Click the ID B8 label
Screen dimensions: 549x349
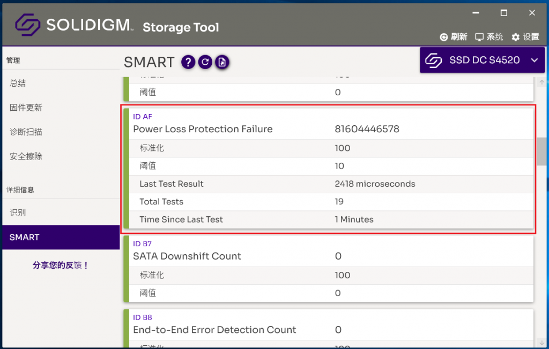[143, 317]
